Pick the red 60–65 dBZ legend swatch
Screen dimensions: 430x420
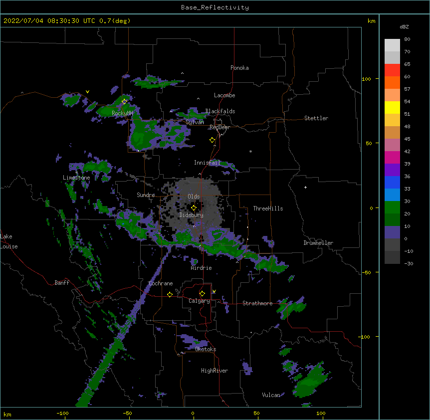392,70
